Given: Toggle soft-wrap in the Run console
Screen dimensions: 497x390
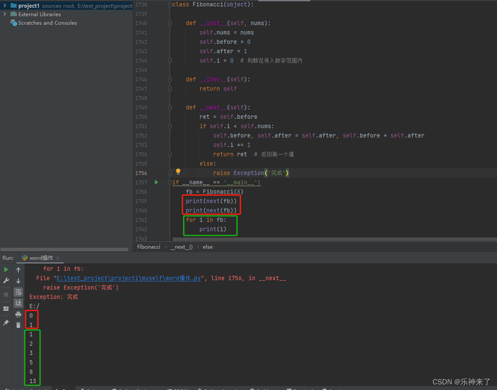Looking at the screenshot, I should [18, 292].
